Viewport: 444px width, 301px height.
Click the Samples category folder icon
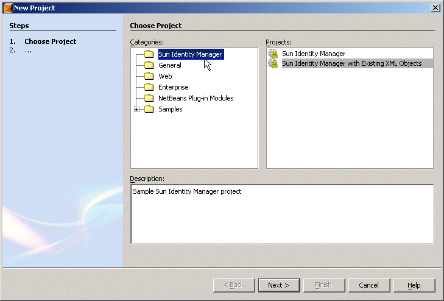(149, 109)
